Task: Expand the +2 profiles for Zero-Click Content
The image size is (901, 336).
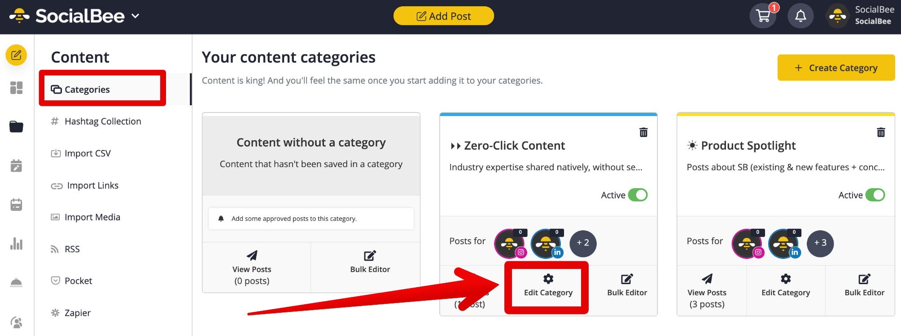Action: click(583, 243)
